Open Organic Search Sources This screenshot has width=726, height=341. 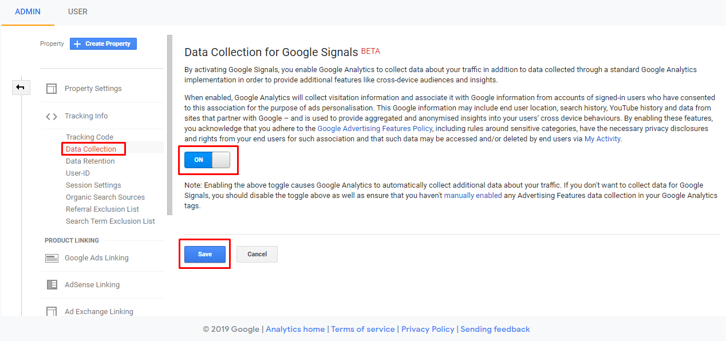(105, 197)
